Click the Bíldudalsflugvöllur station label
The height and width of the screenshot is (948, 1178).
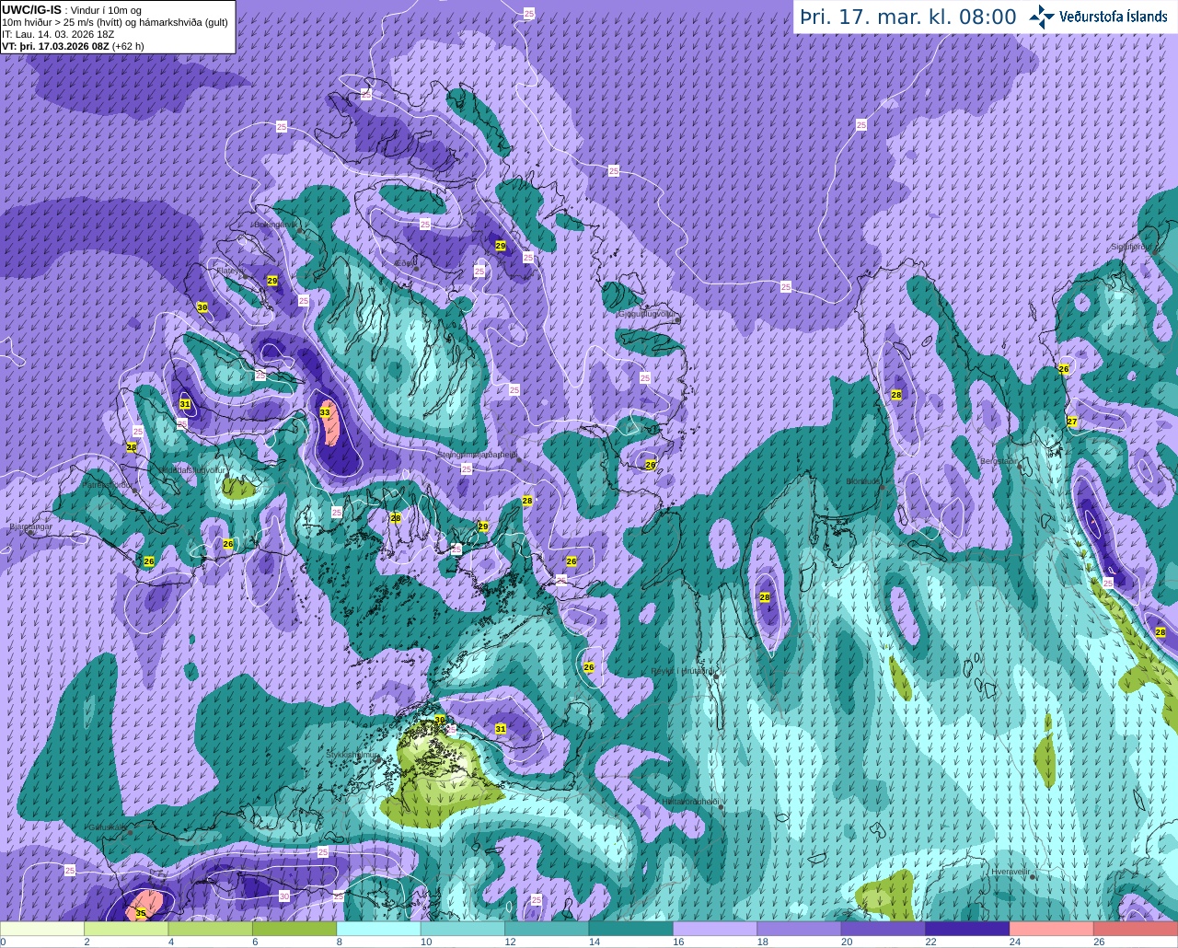[191, 469]
